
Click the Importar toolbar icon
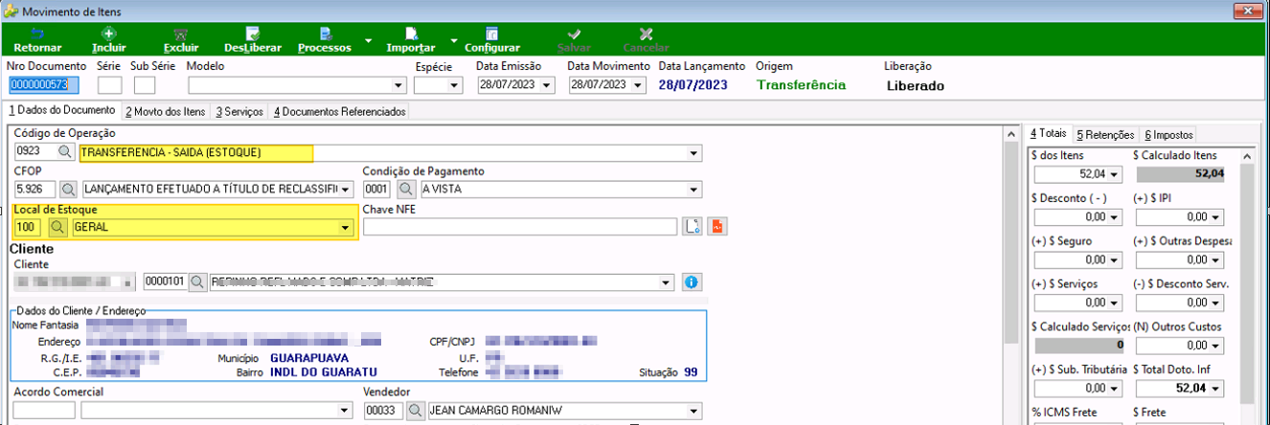click(411, 34)
